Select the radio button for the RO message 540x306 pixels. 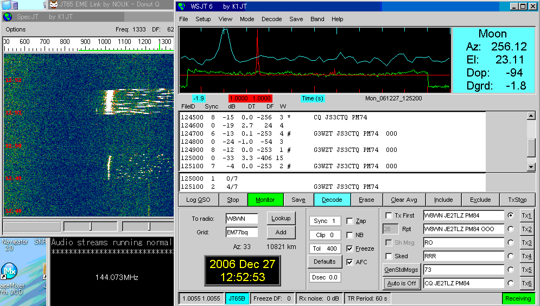click(x=510, y=243)
